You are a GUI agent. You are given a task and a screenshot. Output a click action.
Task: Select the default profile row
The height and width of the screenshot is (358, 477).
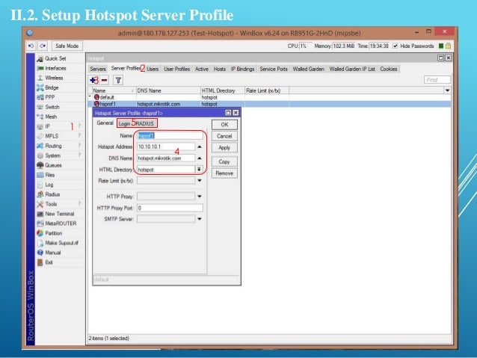[269, 97]
